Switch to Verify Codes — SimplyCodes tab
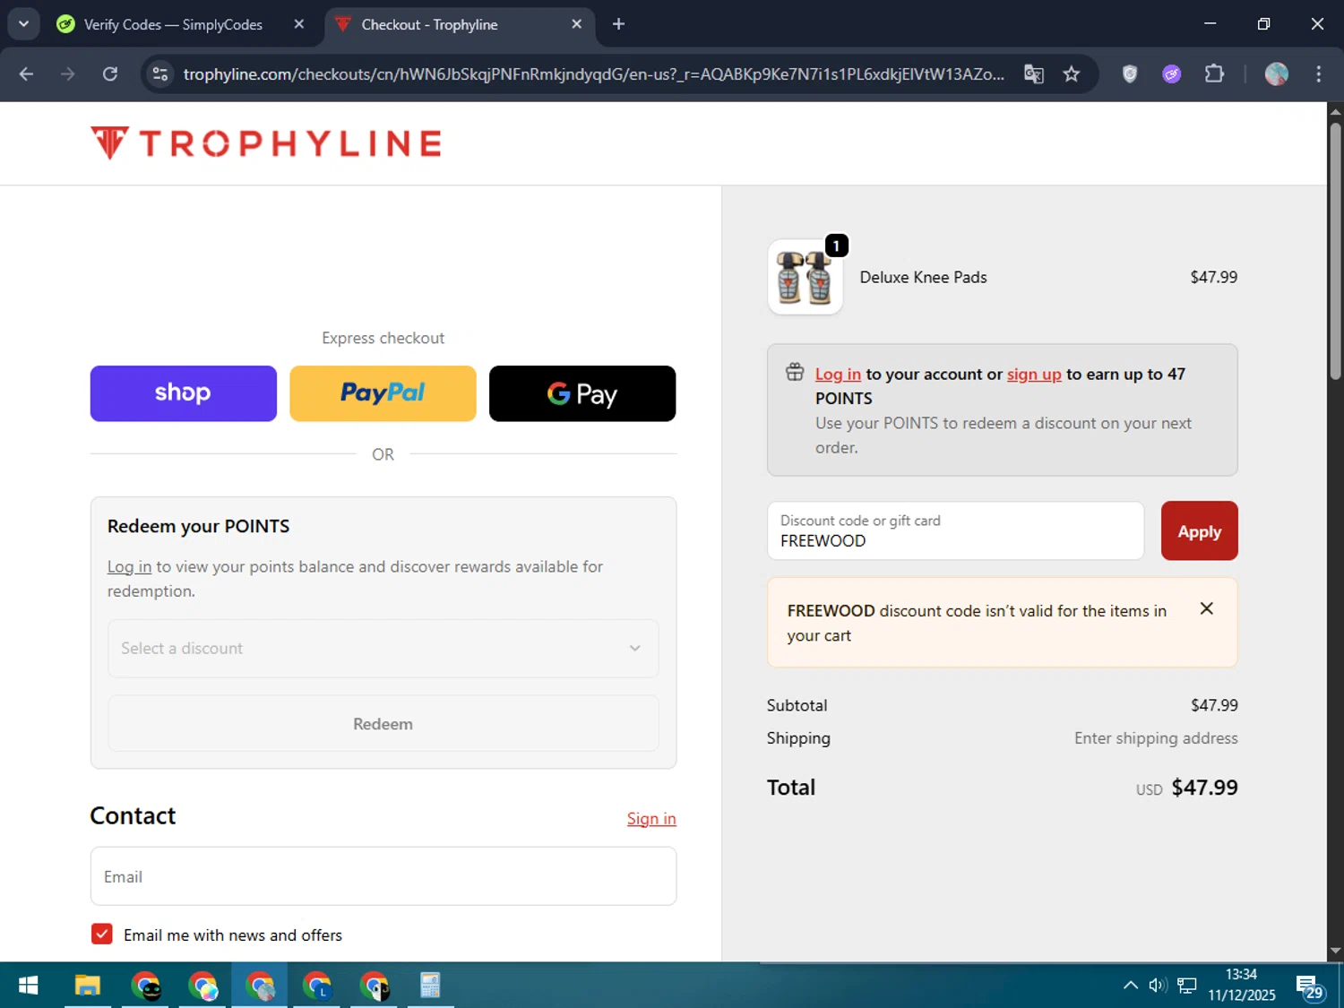The image size is (1344, 1008). [173, 24]
